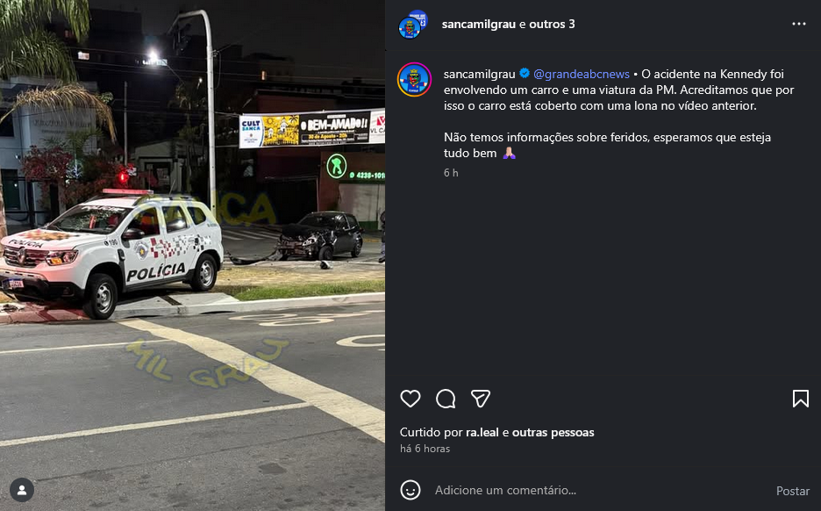The image size is (821, 511).
Task: Expand the 'outros 3' collaborators list
Action: pyautogui.click(x=552, y=24)
